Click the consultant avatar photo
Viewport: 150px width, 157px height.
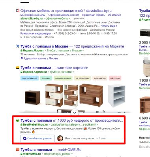coord(60,138)
